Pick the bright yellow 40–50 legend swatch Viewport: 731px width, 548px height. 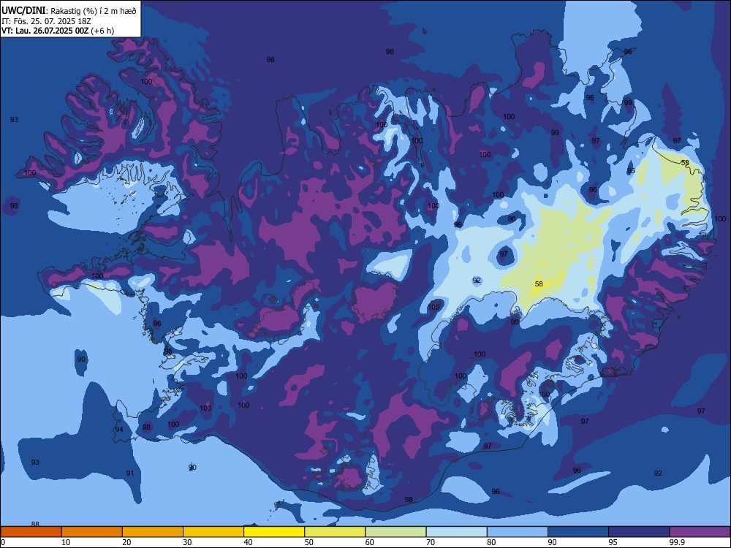(274, 532)
